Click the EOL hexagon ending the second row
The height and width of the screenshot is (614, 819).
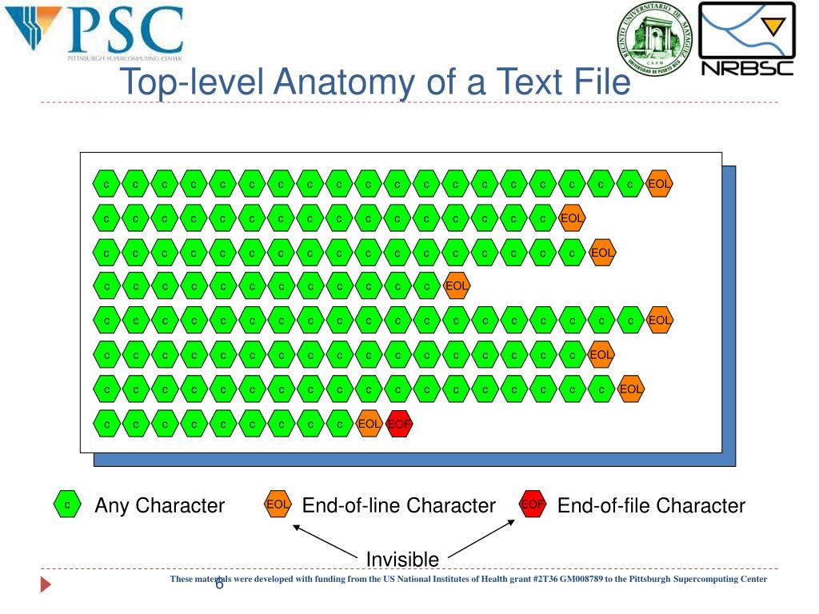[571, 218]
